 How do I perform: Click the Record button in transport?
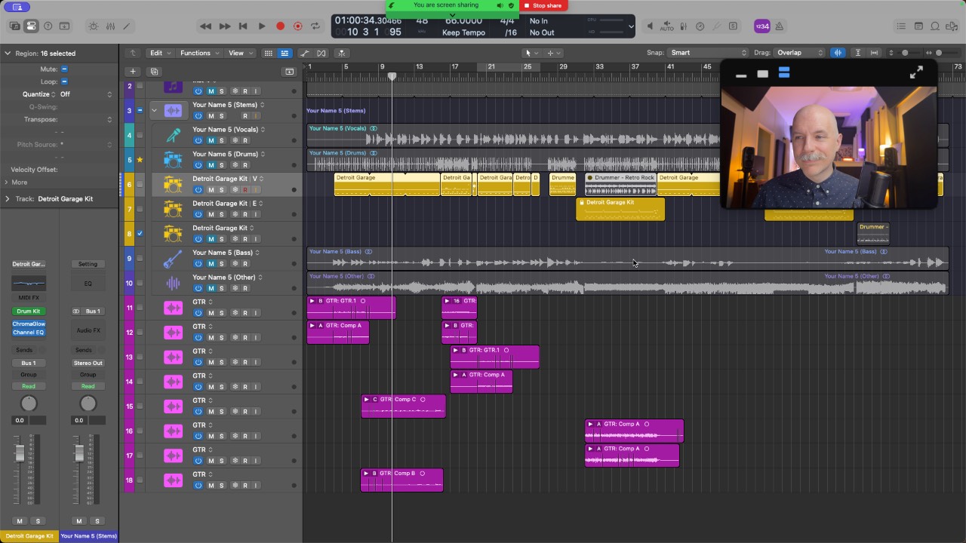[280, 26]
